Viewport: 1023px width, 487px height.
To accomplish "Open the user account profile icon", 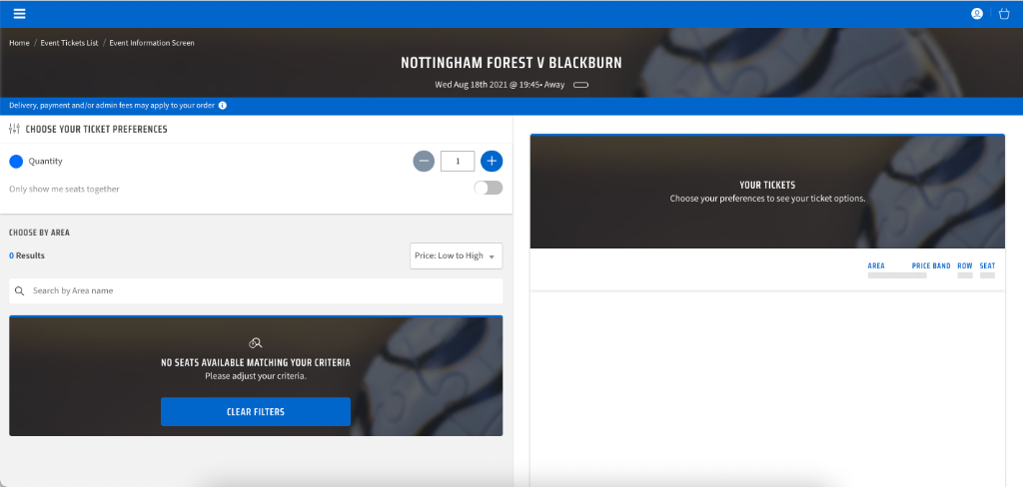I will (977, 14).
